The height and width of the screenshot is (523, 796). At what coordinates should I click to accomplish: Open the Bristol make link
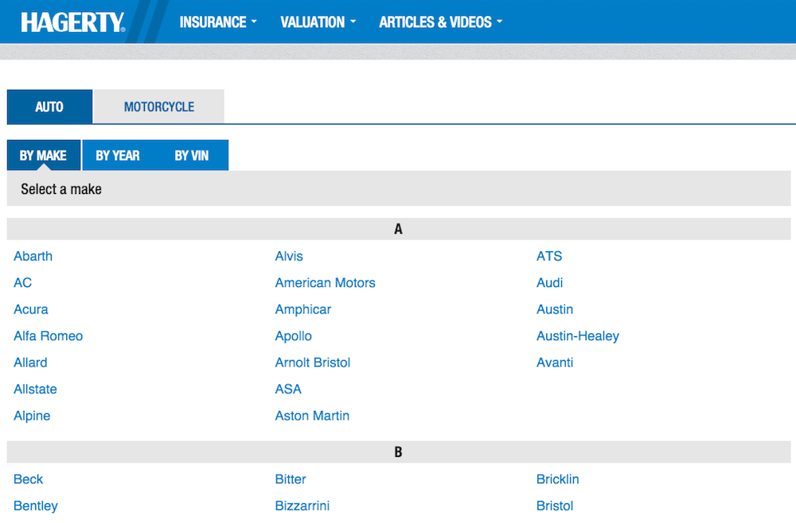(x=555, y=506)
